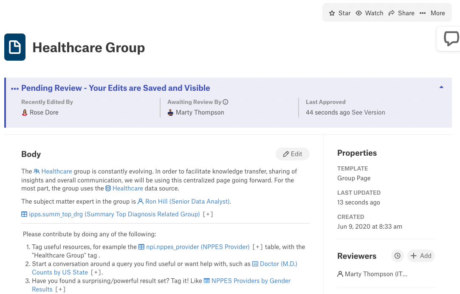Share the Healthcare Group page
460x294 pixels.
[401, 13]
